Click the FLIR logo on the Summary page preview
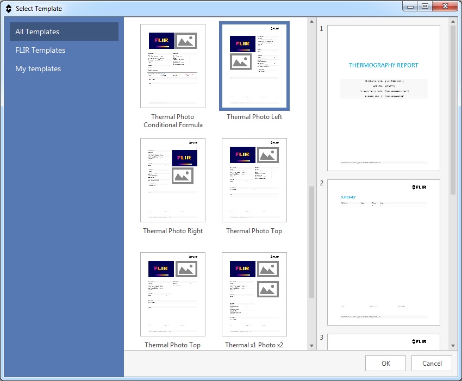462x381 pixels. (x=419, y=188)
